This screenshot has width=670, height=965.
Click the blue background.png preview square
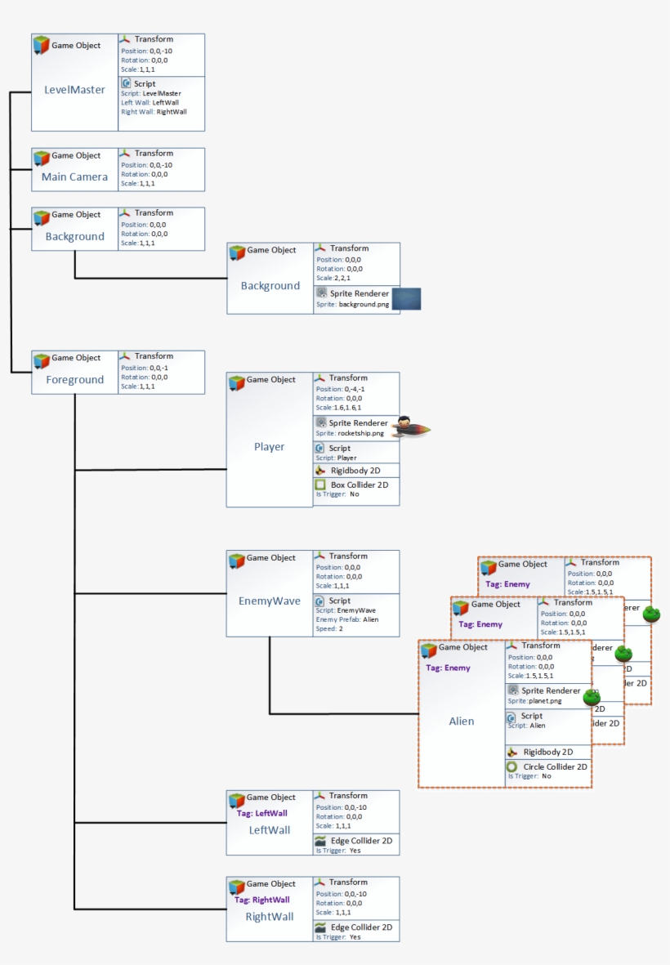pos(406,299)
